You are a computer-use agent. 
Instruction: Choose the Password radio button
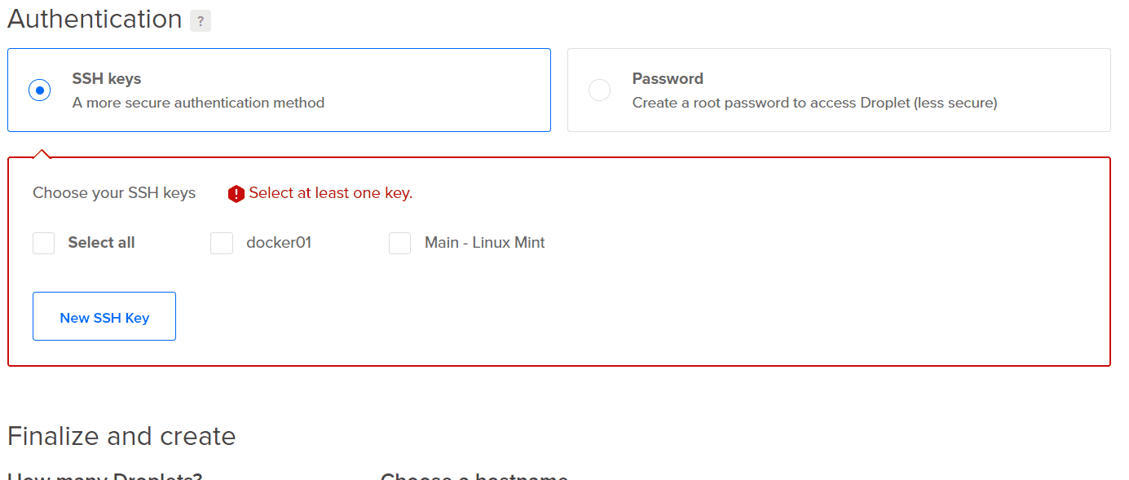pos(599,90)
